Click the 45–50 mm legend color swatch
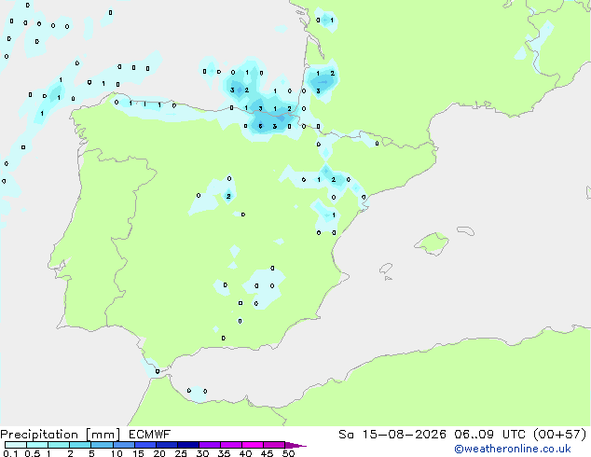 [x=274, y=445]
